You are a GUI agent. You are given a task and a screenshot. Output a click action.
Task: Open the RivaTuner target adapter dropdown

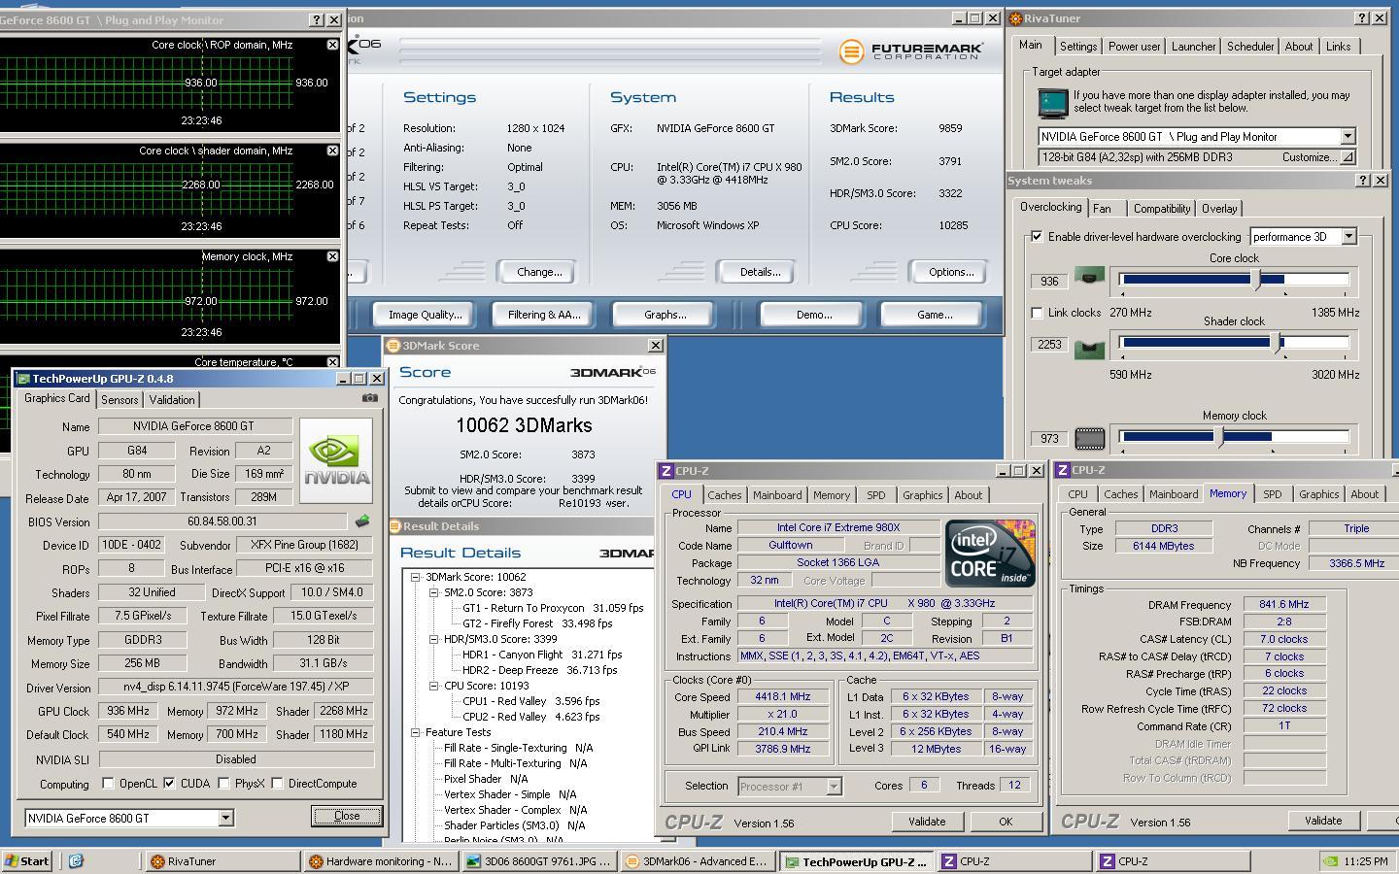(x=1348, y=136)
